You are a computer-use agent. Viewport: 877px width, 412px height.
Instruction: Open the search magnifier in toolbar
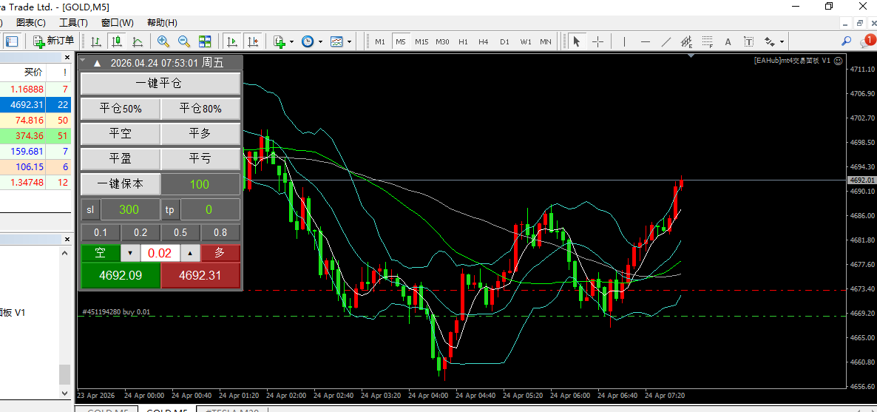coord(847,41)
